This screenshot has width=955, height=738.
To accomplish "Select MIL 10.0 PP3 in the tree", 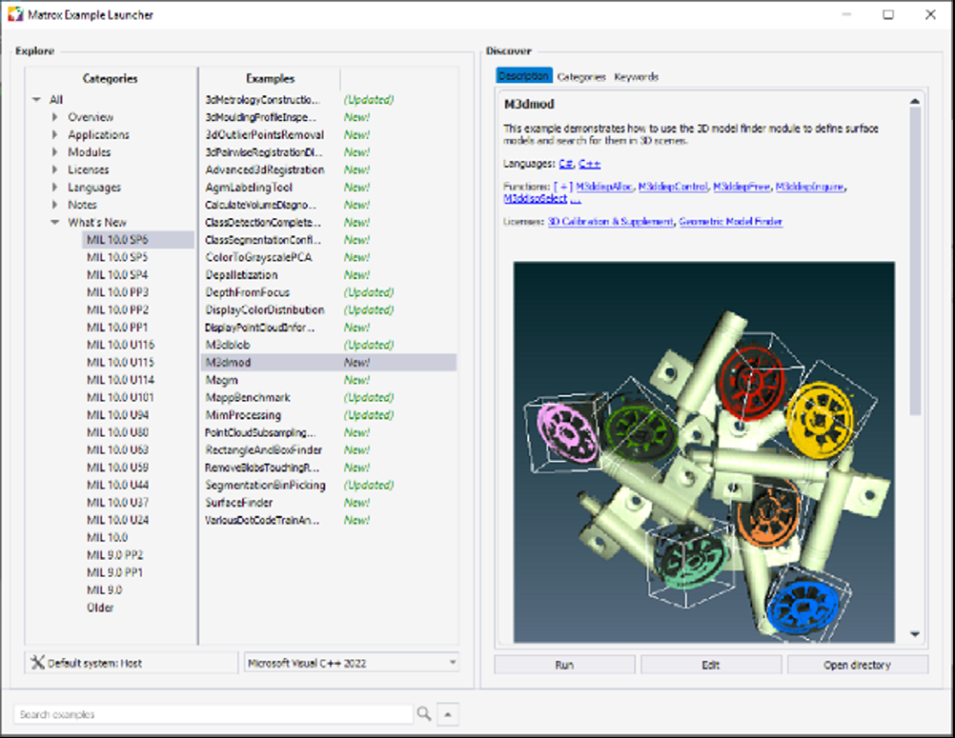I will tap(117, 292).
